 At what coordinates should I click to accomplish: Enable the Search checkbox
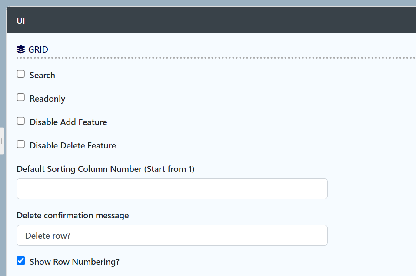click(x=21, y=74)
